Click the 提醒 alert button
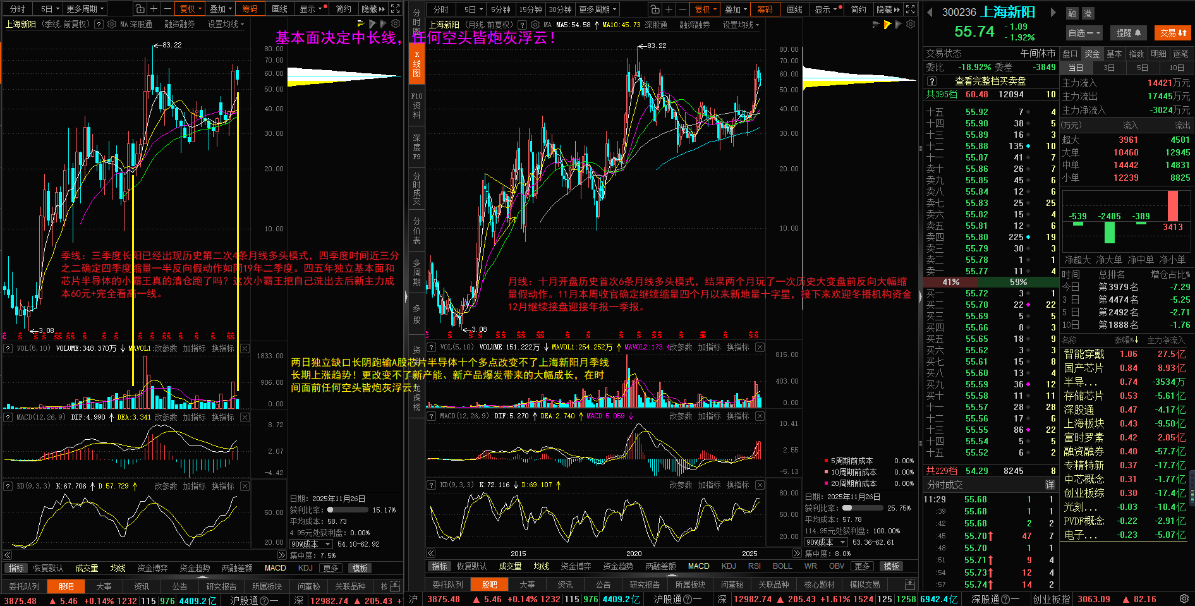This screenshot has height=606, width=1195. (1128, 32)
